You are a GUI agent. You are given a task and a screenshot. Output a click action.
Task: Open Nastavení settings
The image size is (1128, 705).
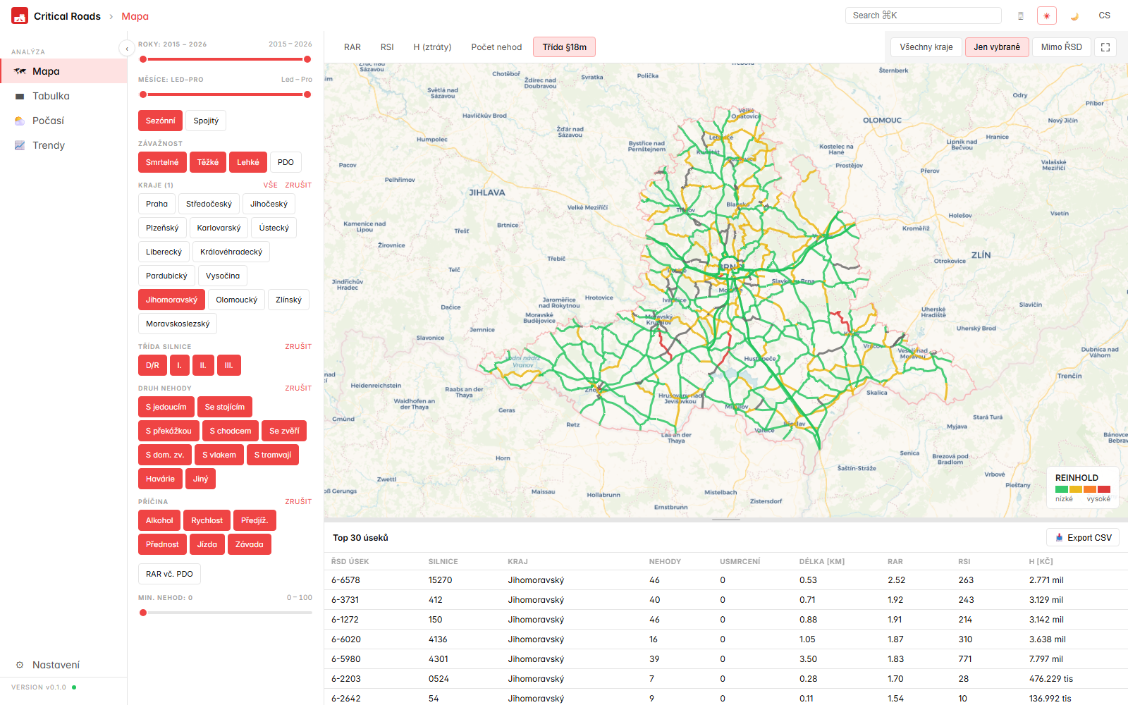[56, 665]
